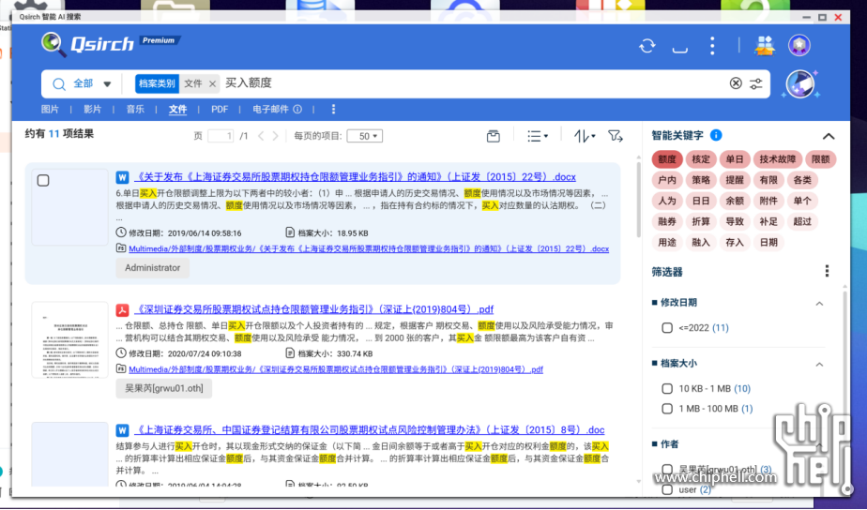Check the 10 KB - 1 MB size filter
867x510 pixels.
(667, 388)
